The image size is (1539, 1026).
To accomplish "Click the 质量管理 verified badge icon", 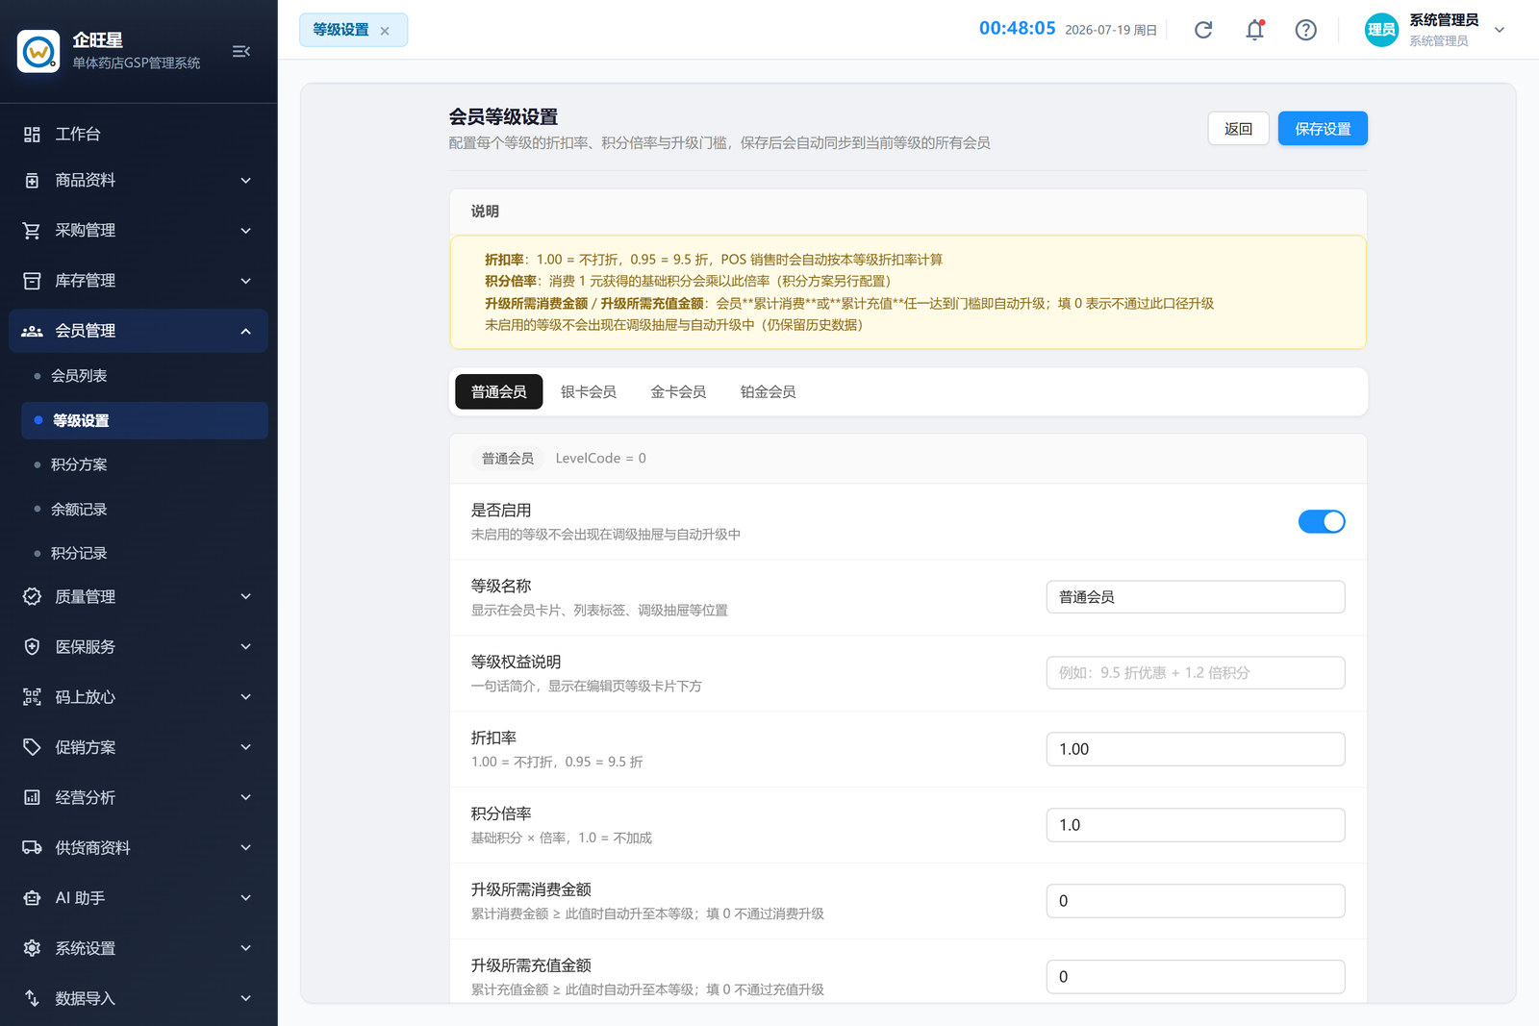I will coord(32,596).
